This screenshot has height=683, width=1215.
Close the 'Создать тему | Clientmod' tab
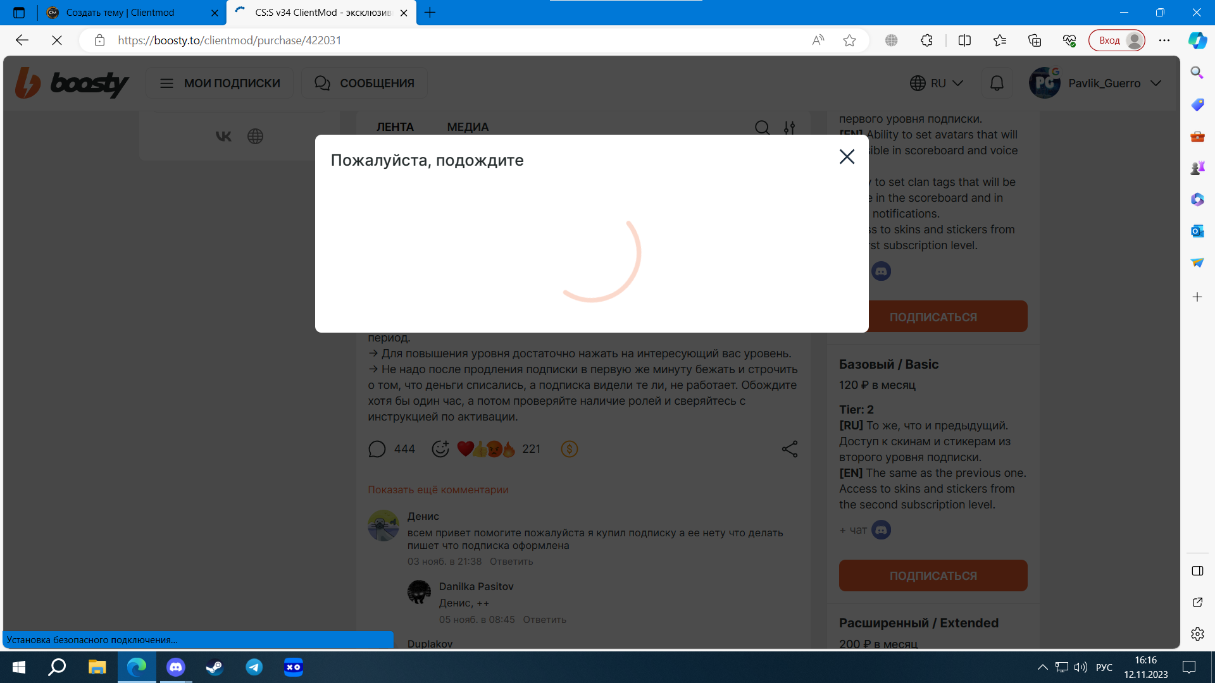coord(214,13)
